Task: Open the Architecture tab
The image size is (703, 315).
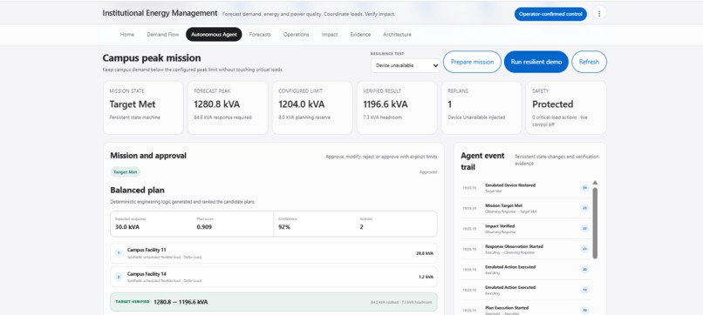Action: [x=397, y=35]
